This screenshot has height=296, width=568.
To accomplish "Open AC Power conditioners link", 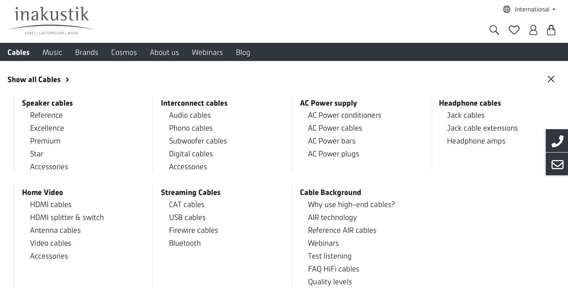I will click(x=345, y=115).
